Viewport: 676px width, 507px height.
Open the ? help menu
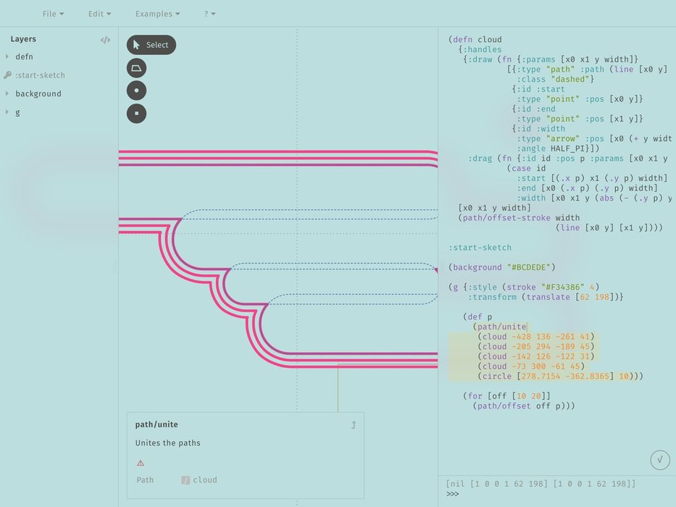pos(209,14)
